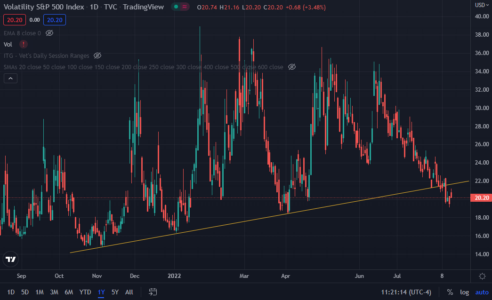Switch to the 5Y date range
The image size is (492, 300).
click(x=115, y=292)
